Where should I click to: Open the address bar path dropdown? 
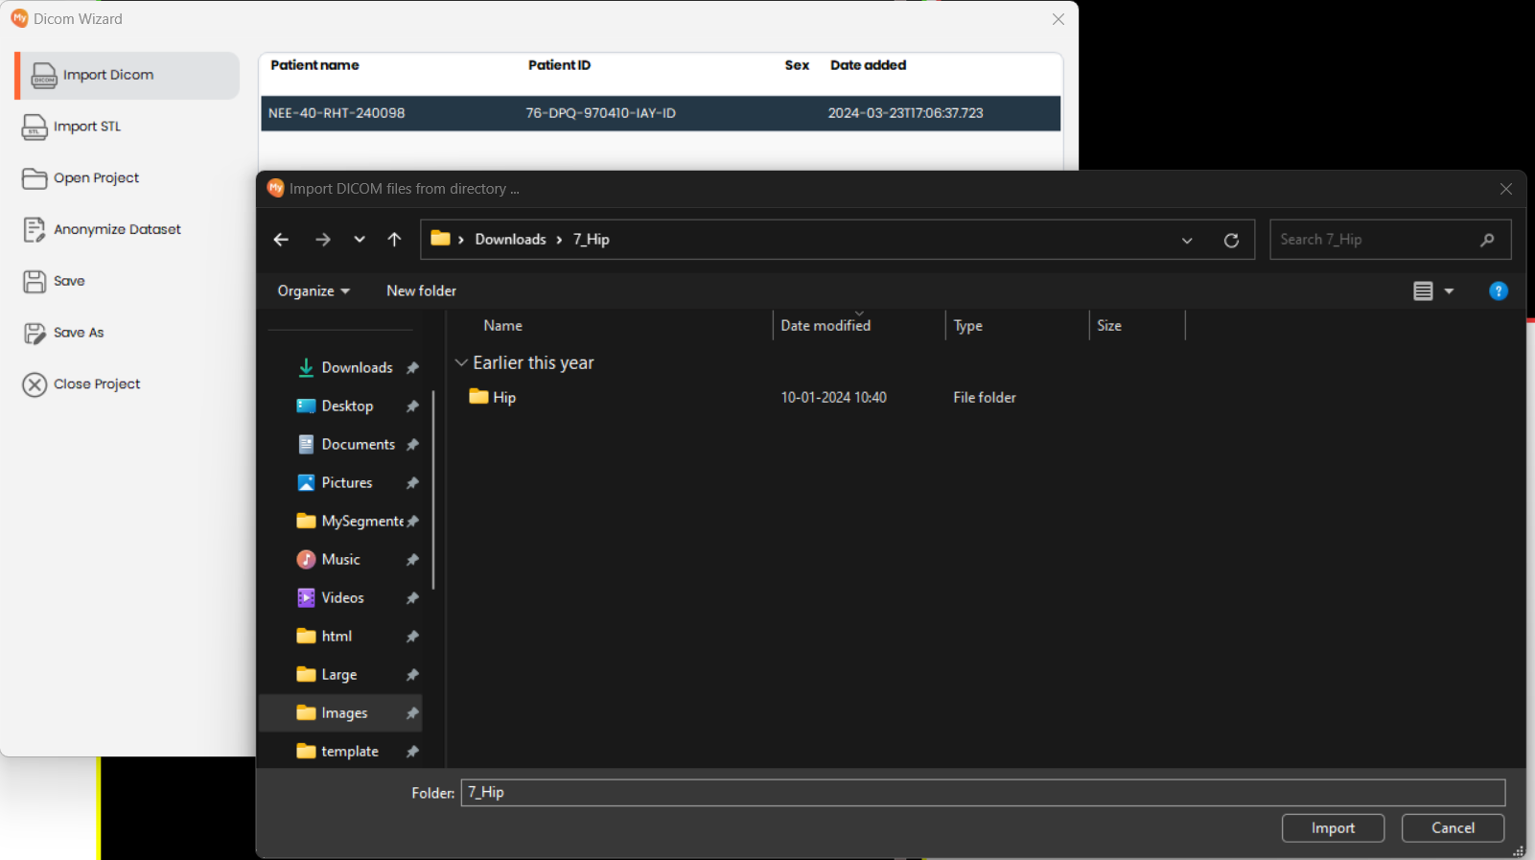tap(1187, 240)
